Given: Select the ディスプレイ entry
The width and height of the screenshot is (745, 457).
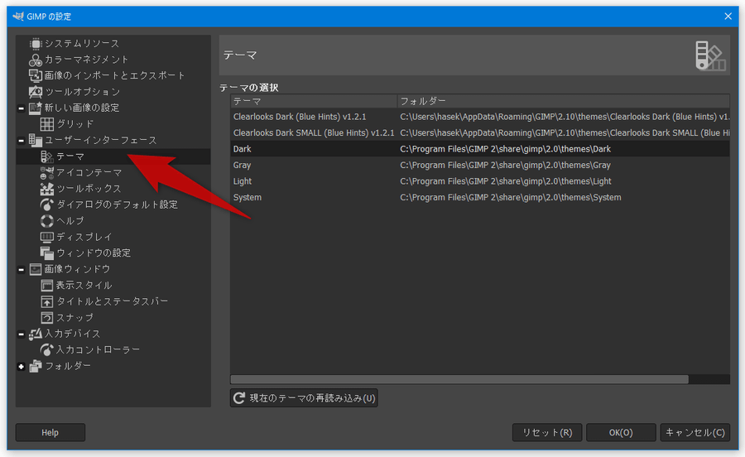Looking at the screenshot, I should 84,238.
